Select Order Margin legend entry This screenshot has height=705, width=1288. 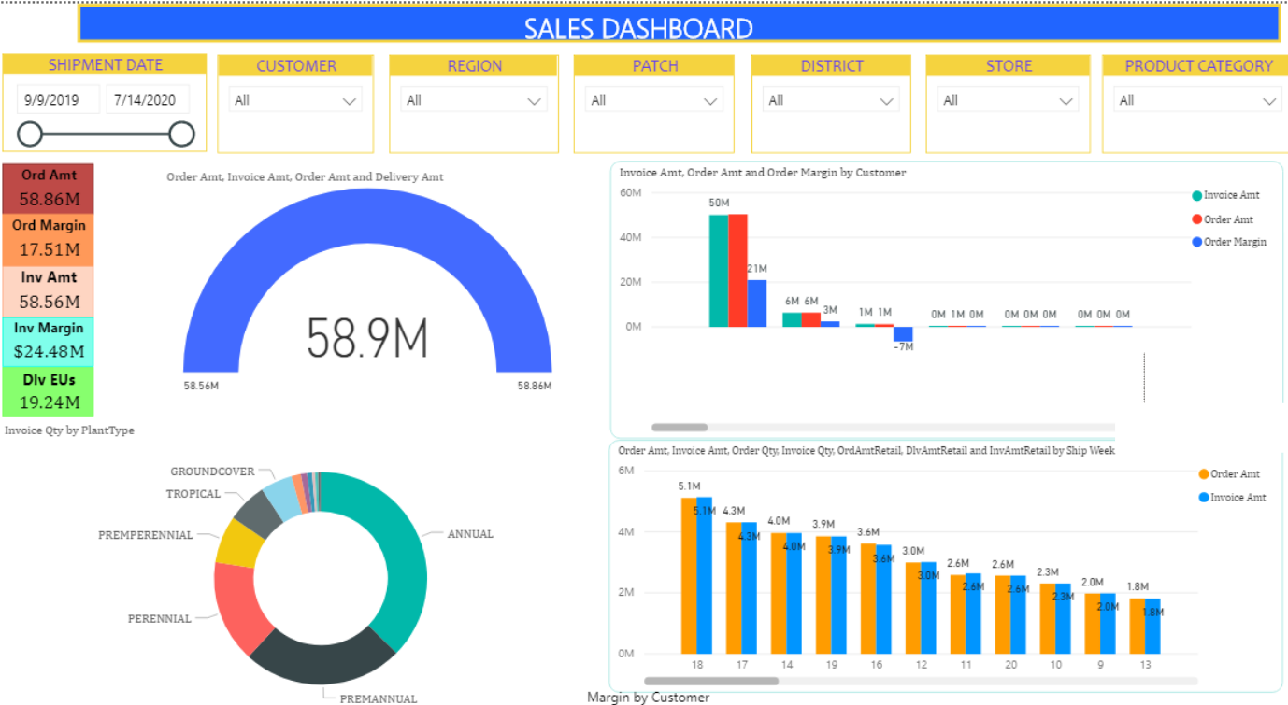tap(1229, 242)
